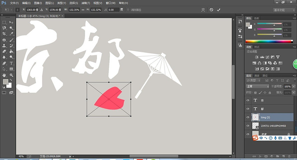Select the Move tool

pyautogui.click(x=12, y=22)
